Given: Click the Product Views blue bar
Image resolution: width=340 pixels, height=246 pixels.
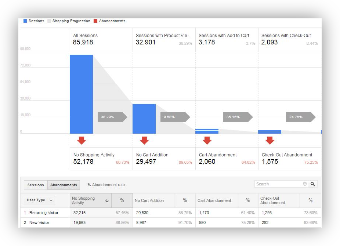Looking at the screenshot, I should pyautogui.click(x=144, y=119).
